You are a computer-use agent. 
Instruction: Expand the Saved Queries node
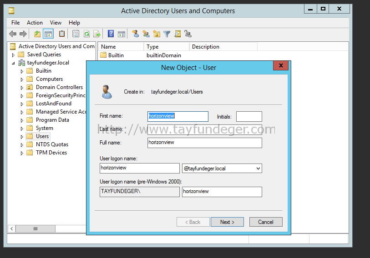click(14, 55)
